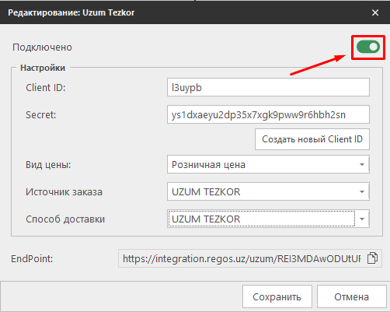Expand the Вид цены dropdown arrow
The height and width of the screenshot is (312, 390).
point(361,165)
